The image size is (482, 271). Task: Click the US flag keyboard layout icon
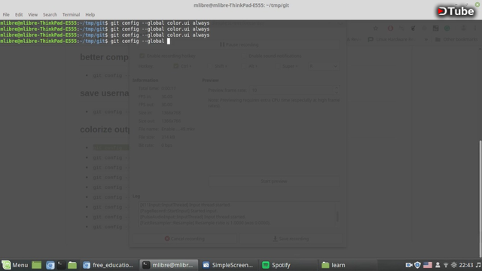(428, 265)
